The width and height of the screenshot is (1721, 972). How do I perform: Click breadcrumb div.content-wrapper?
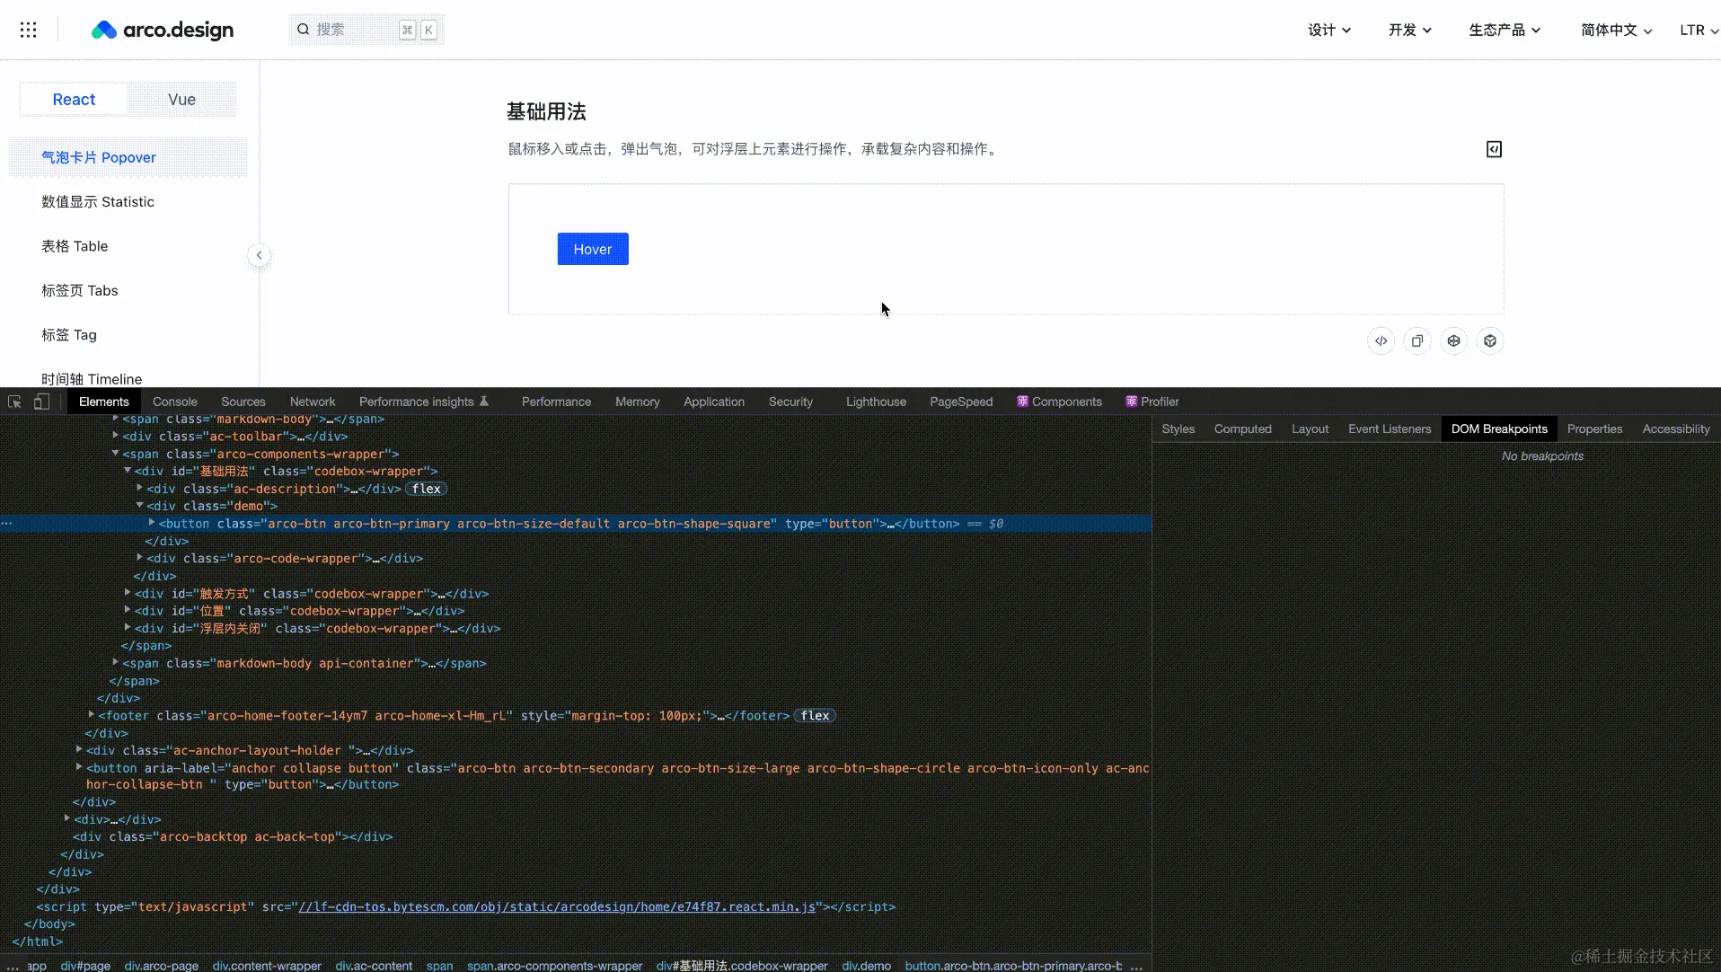pyautogui.click(x=267, y=966)
